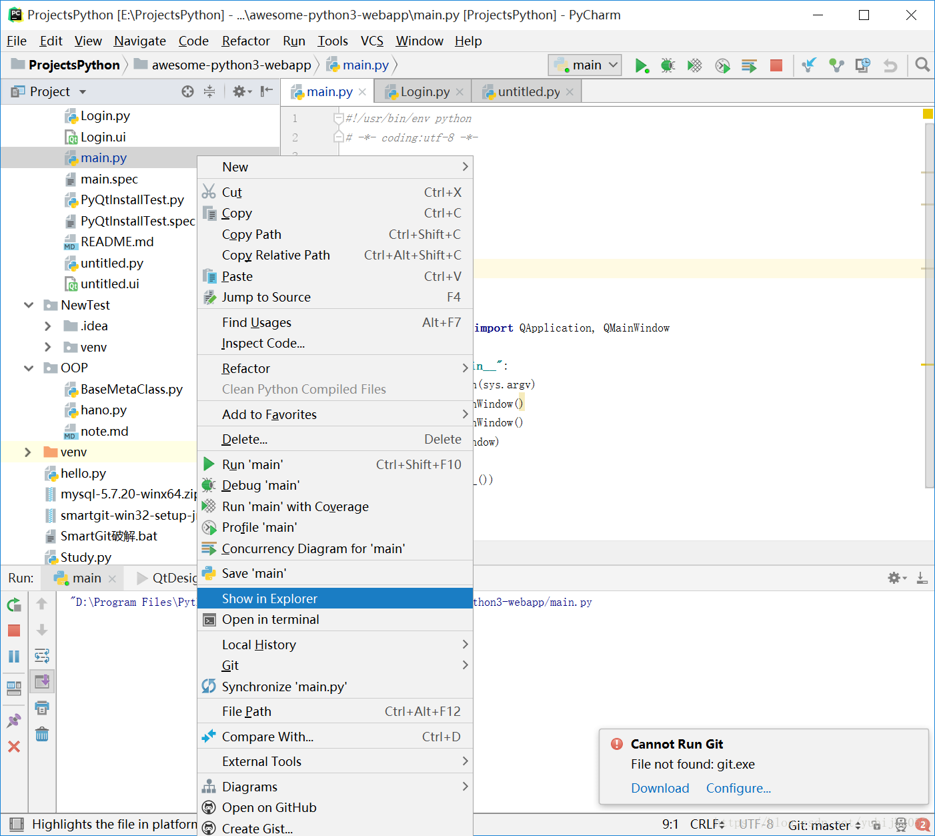Choose Show in Explorer menu item
Image resolution: width=935 pixels, height=836 pixels.
(x=335, y=598)
